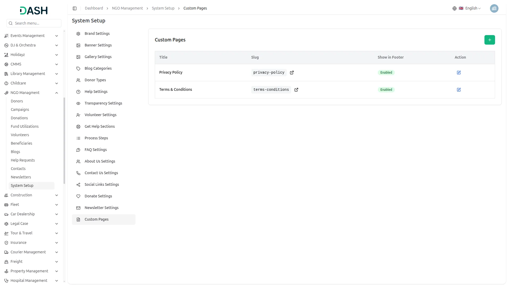
Task: Click the add custom page plus button
Action: click(x=489, y=40)
